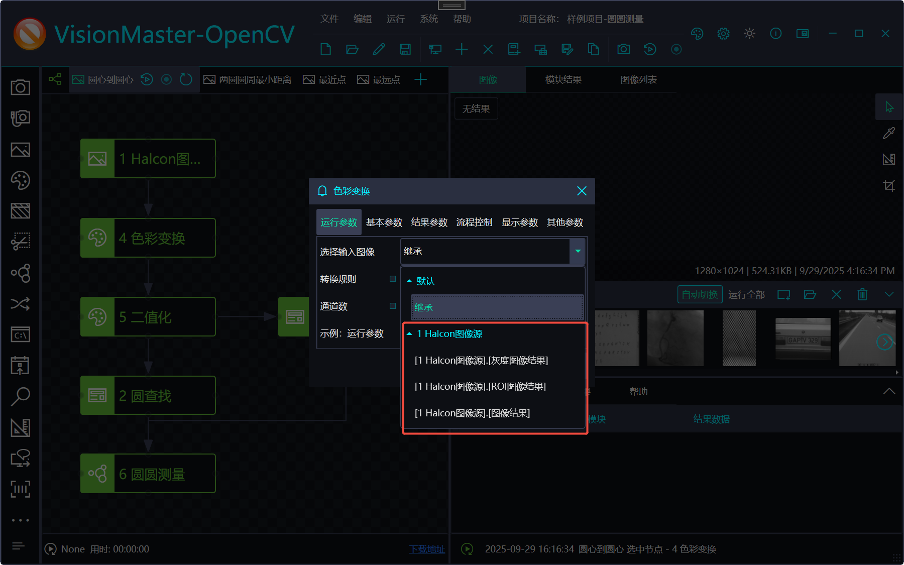Select the 6 圆圆测量 node in the flow

click(x=148, y=474)
